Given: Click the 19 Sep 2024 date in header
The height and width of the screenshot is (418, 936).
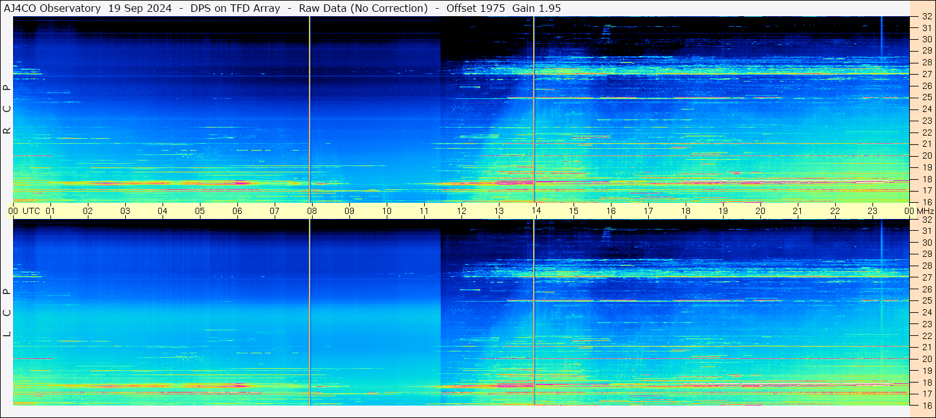Looking at the screenshot, I should coord(140,8).
